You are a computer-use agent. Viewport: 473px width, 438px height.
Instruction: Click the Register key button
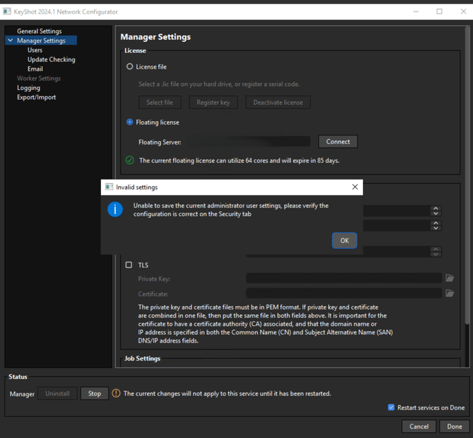coord(213,102)
